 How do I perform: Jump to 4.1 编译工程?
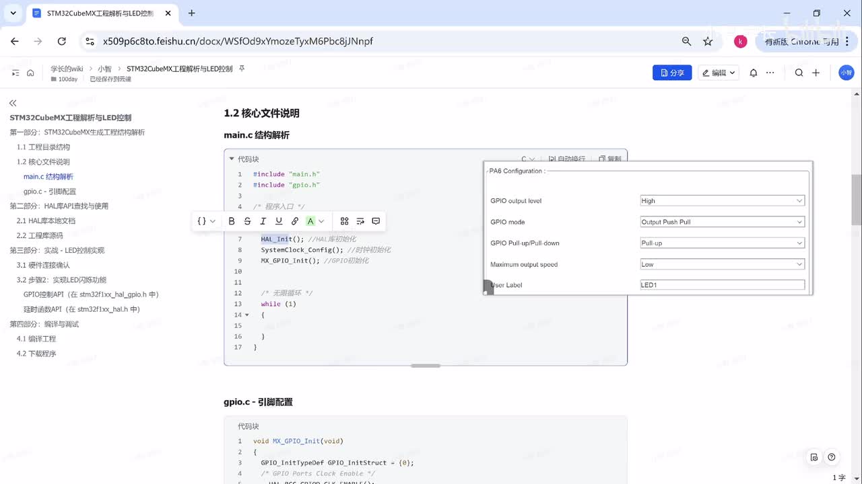tap(36, 339)
